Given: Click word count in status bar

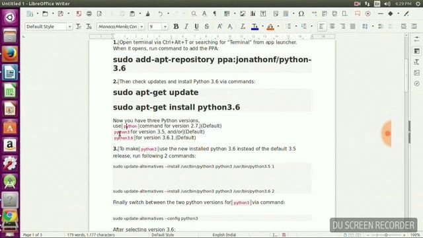Looking at the screenshot, I should tap(91, 235).
